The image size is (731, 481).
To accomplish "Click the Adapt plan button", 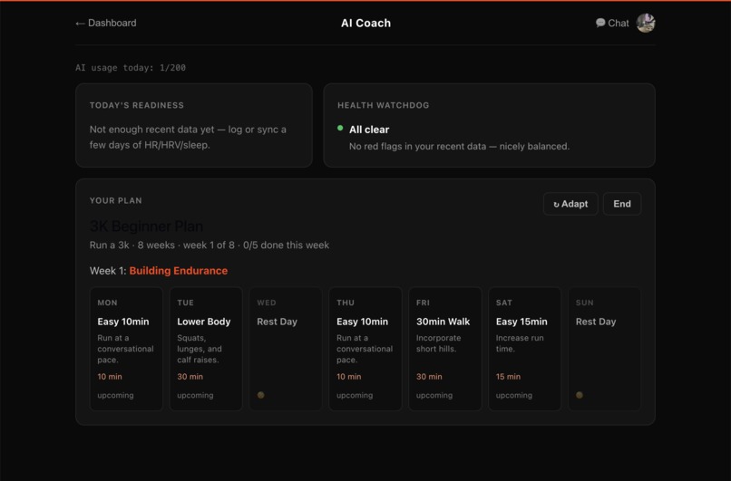I will 570,204.
